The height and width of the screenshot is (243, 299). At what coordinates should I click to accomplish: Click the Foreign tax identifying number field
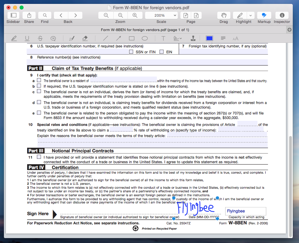point(224,52)
